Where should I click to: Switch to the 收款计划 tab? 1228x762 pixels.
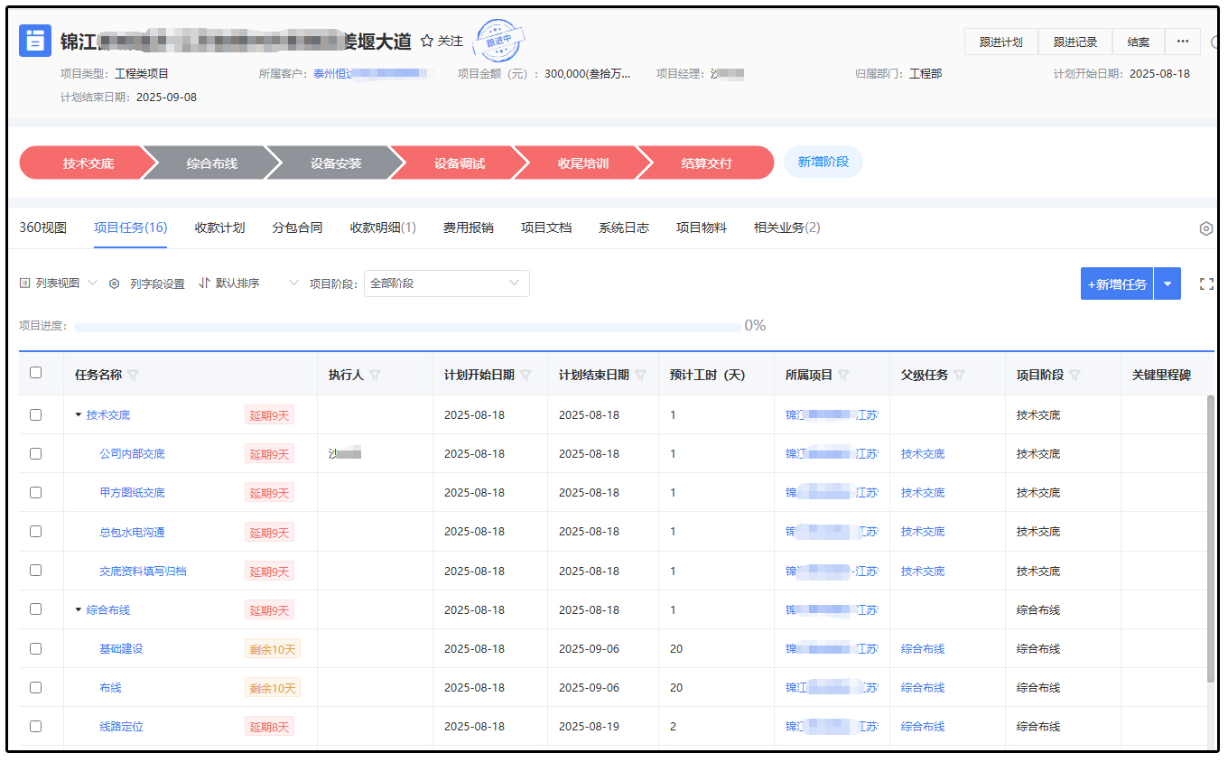click(219, 228)
